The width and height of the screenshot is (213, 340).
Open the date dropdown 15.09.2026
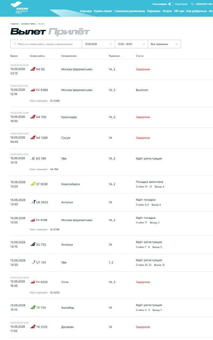pyautogui.click(x=98, y=44)
